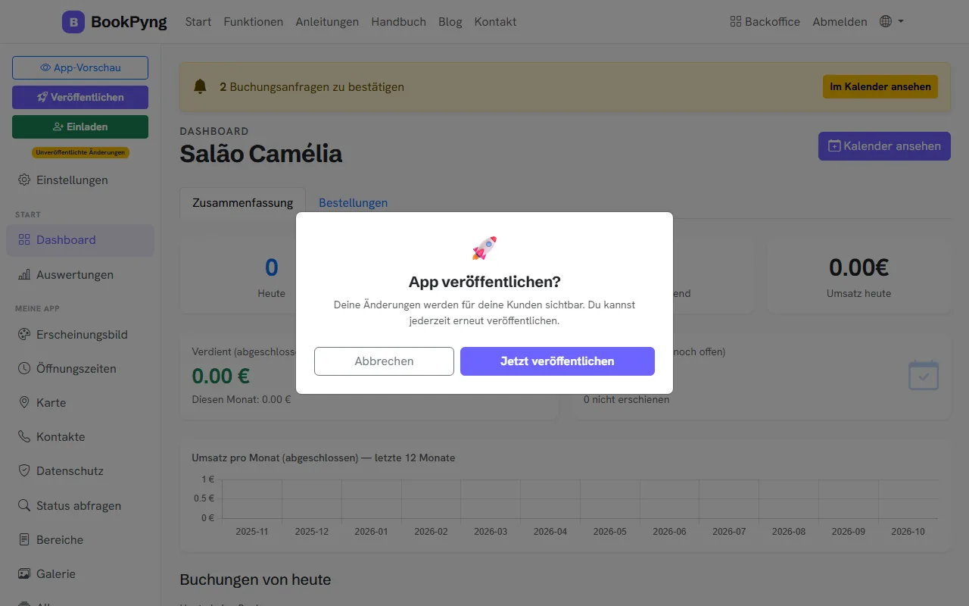Click the Galerie image icon
The height and width of the screenshot is (606, 969).
[24, 574]
